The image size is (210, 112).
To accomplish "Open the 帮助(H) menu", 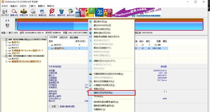I will coord(51,6).
